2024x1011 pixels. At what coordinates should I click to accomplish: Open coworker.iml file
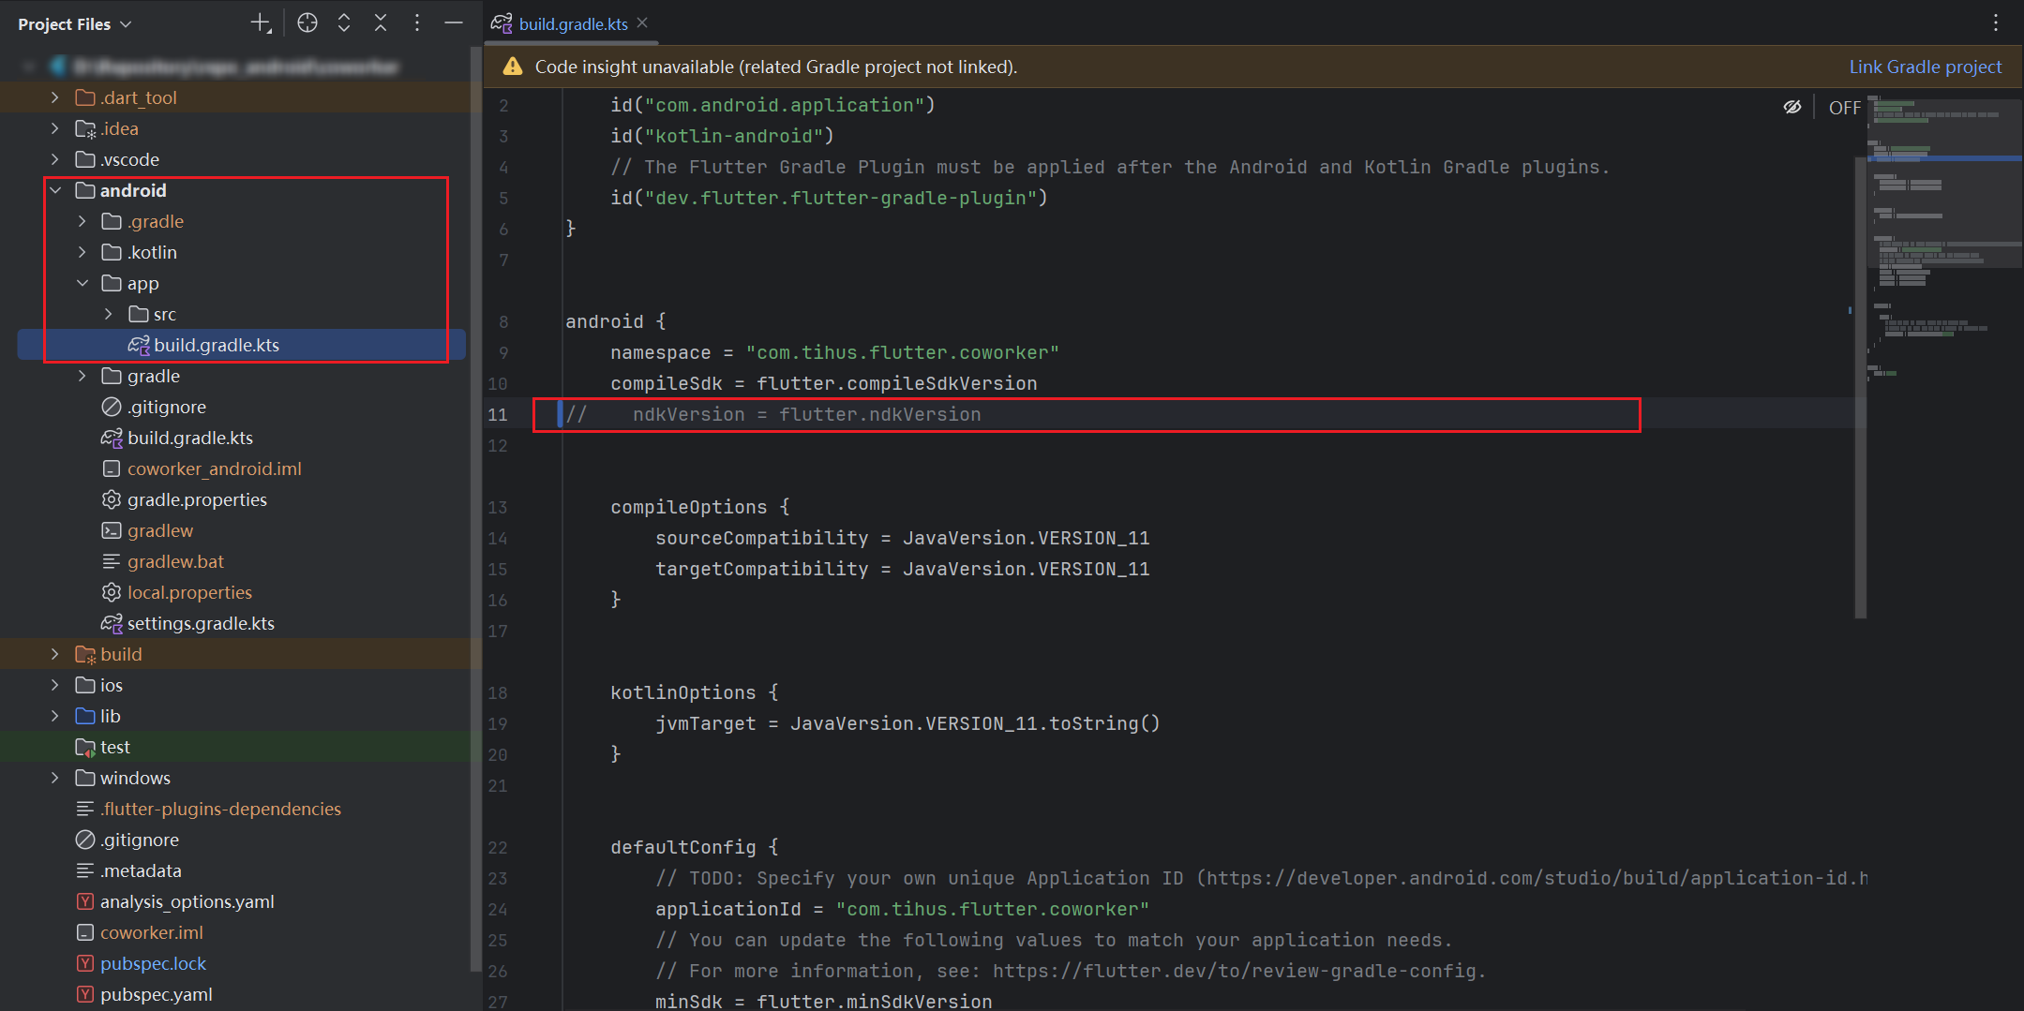[x=151, y=932]
